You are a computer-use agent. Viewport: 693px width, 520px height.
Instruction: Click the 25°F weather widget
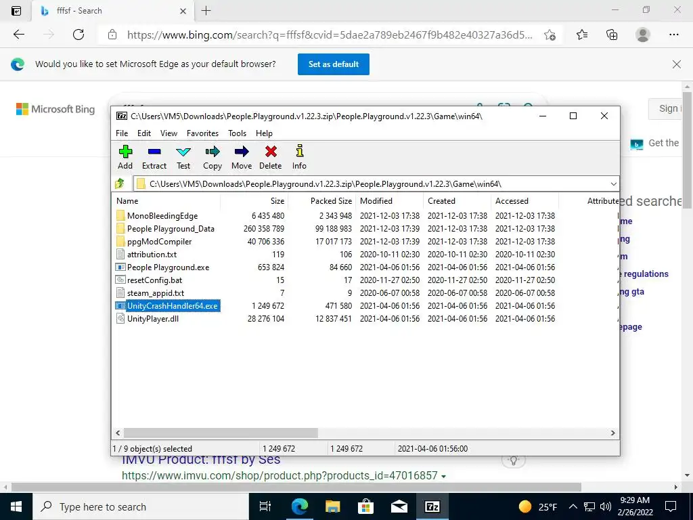coord(538,506)
